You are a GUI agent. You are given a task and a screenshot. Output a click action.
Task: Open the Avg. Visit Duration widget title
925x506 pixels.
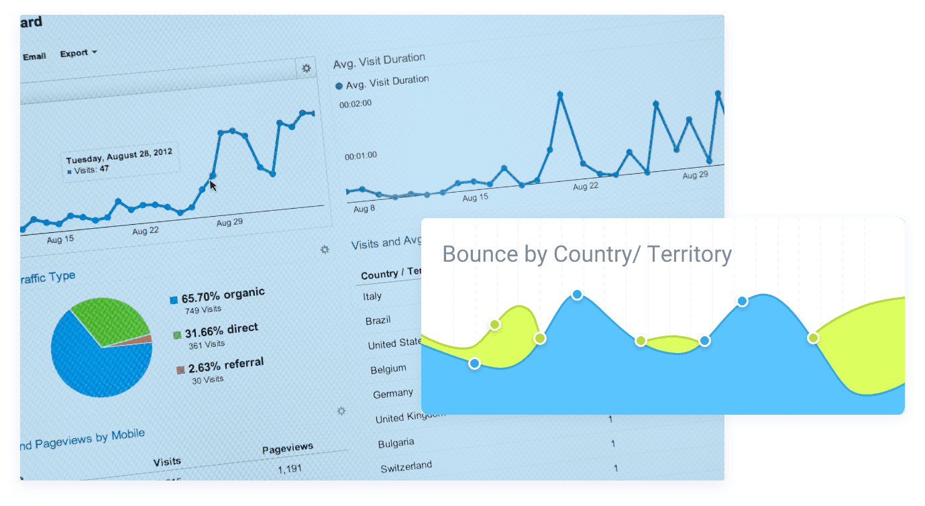coord(379,61)
